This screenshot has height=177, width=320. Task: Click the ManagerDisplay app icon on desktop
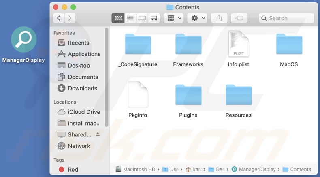[23, 39]
